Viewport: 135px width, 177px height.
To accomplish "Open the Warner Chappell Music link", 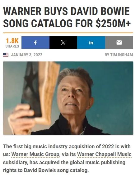I will [104, 154].
